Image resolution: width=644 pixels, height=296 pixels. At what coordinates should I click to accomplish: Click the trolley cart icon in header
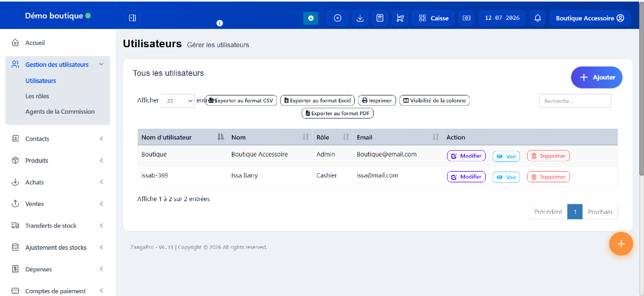pyautogui.click(x=400, y=18)
